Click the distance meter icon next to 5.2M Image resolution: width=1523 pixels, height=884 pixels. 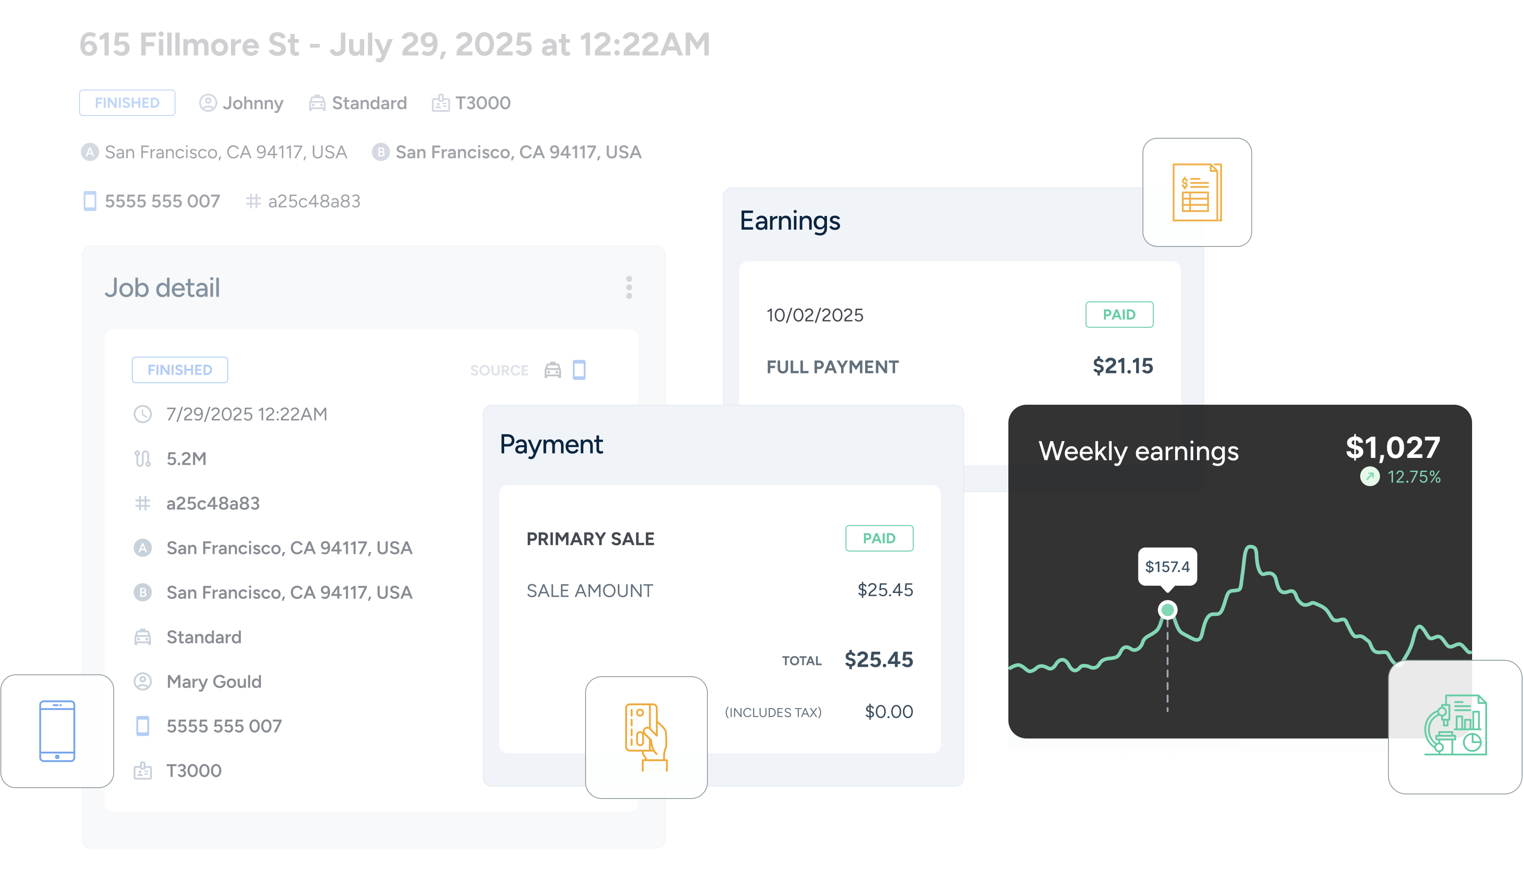point(143,458)
